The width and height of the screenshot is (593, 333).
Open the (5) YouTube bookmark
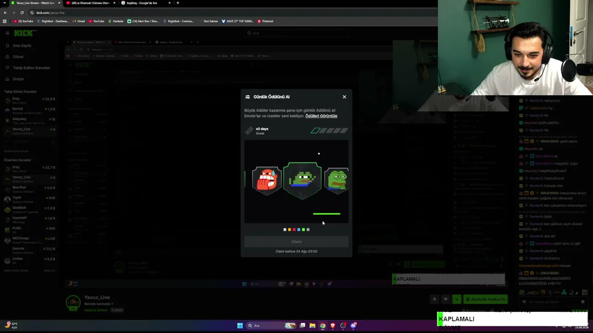[x=24, y=21]
